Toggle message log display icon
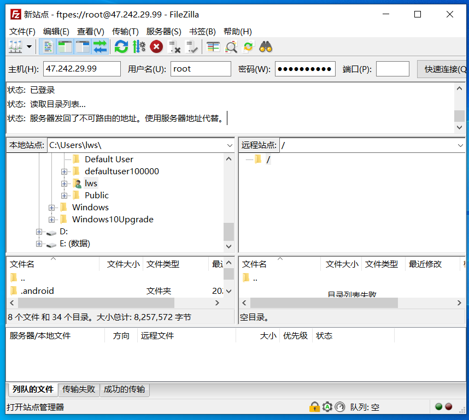The height and width of the screenshot is (420, 469). coord(48,46)
